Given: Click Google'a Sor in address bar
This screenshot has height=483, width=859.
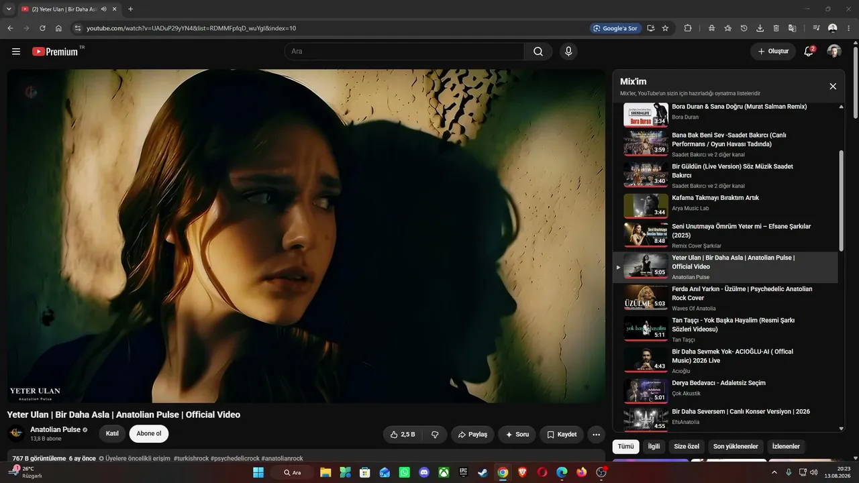Looking at the screenshot, I should pyautogui.click(x=614, y=28).
